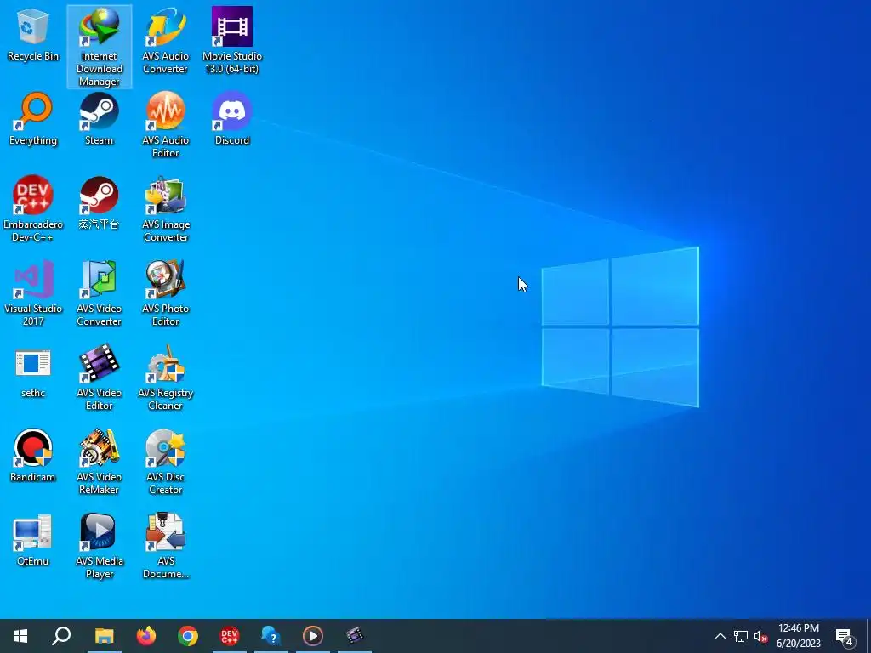Viewport: 871px width, 653px height.
Task: Select the Internet Download Manager shortcut
Action: pyautogui.click(x=100, y=47)
